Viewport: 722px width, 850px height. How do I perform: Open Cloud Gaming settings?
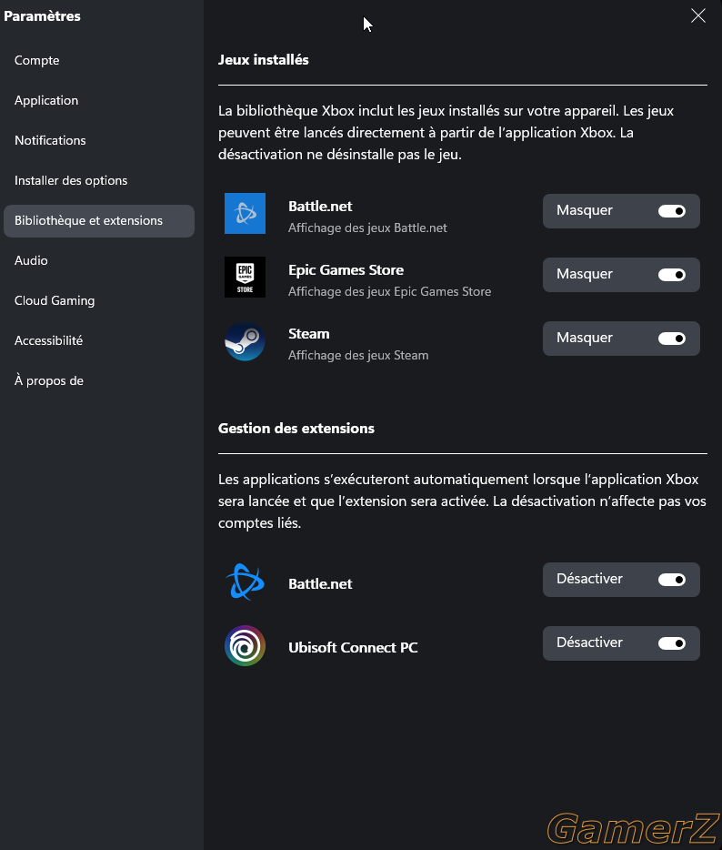click(x=99, y=301)
